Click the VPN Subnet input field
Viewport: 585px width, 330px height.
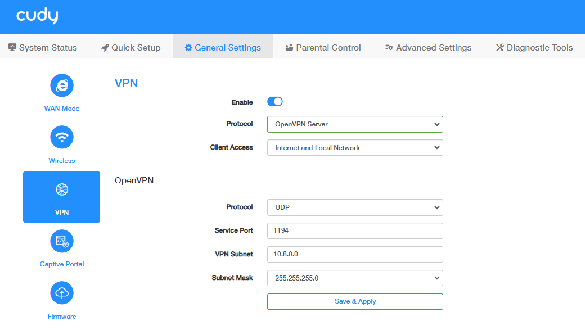click(x=355, y=255)
